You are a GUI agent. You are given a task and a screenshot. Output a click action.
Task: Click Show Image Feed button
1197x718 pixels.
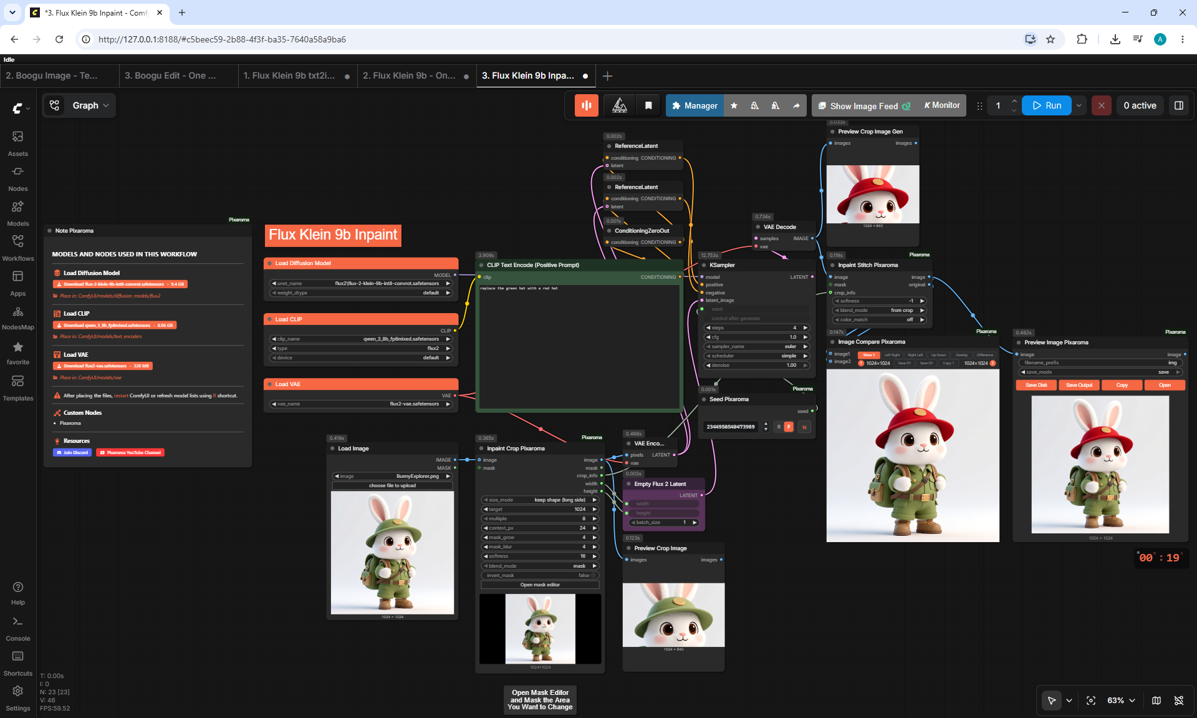[864, 105]
